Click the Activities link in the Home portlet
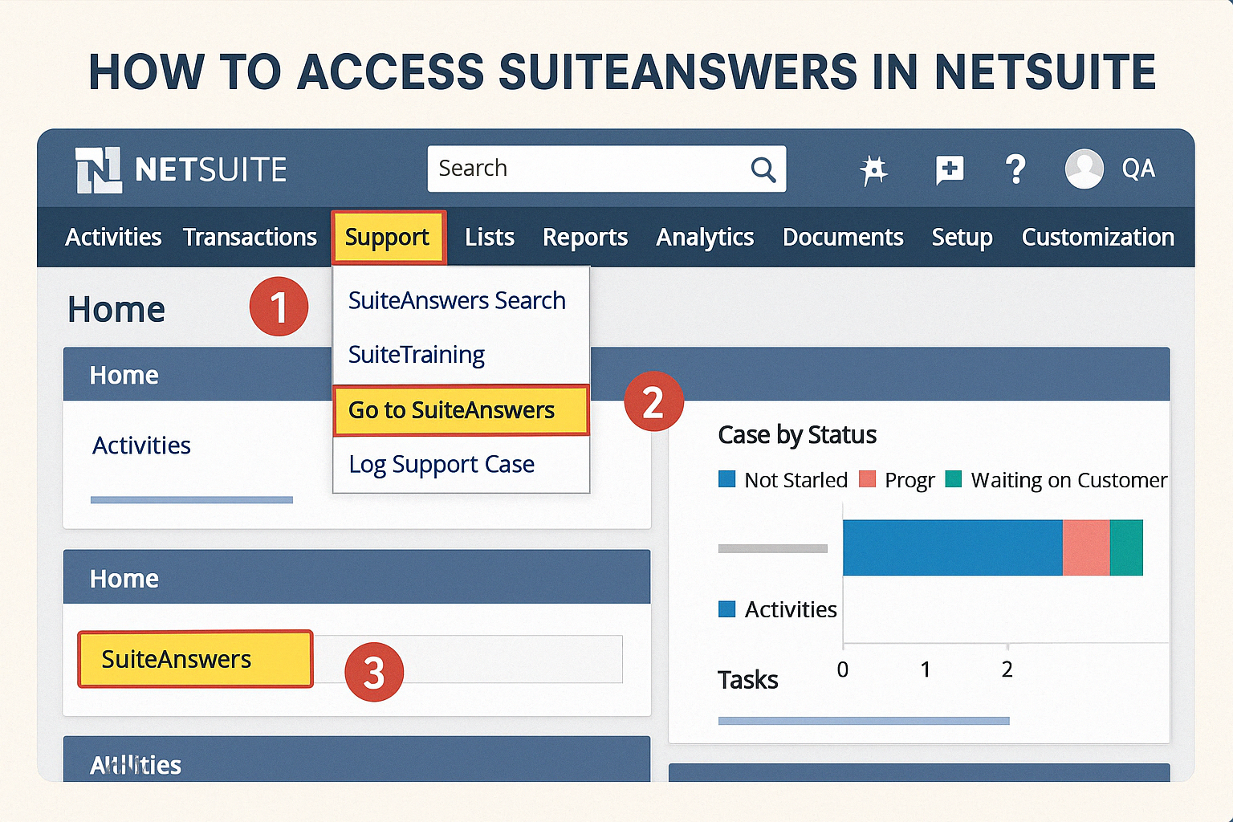 141,446
